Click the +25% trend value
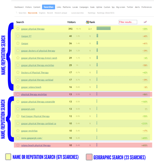The width and height of the screenshot is (154, 161). pos(145,29)
